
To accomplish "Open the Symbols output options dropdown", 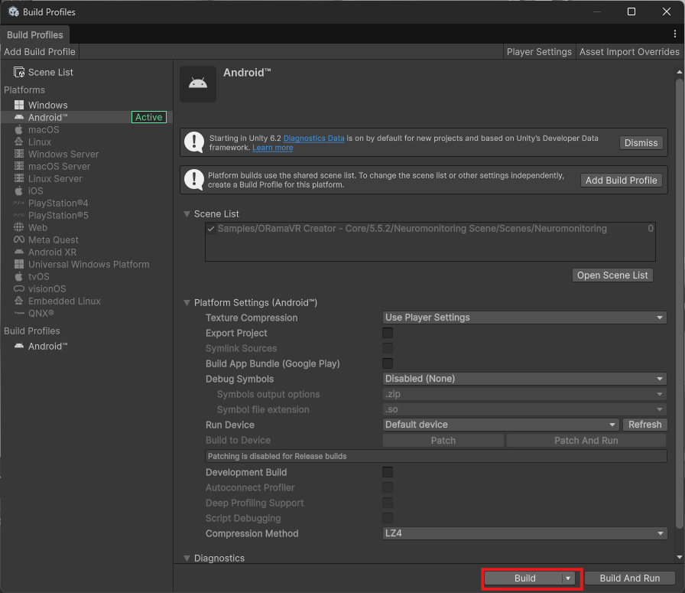I will pyautogui.click(x=524, y=394).
